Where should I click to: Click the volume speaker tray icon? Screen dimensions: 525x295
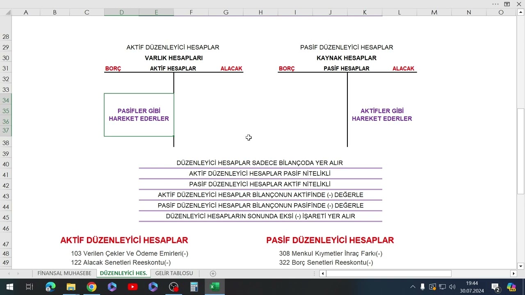click(452, 287)
